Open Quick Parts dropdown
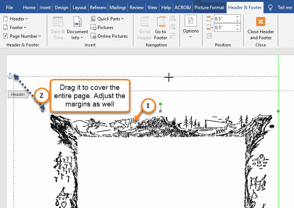Image resolution: width=294 pixels, height=208 pixels. pos(107,19)
